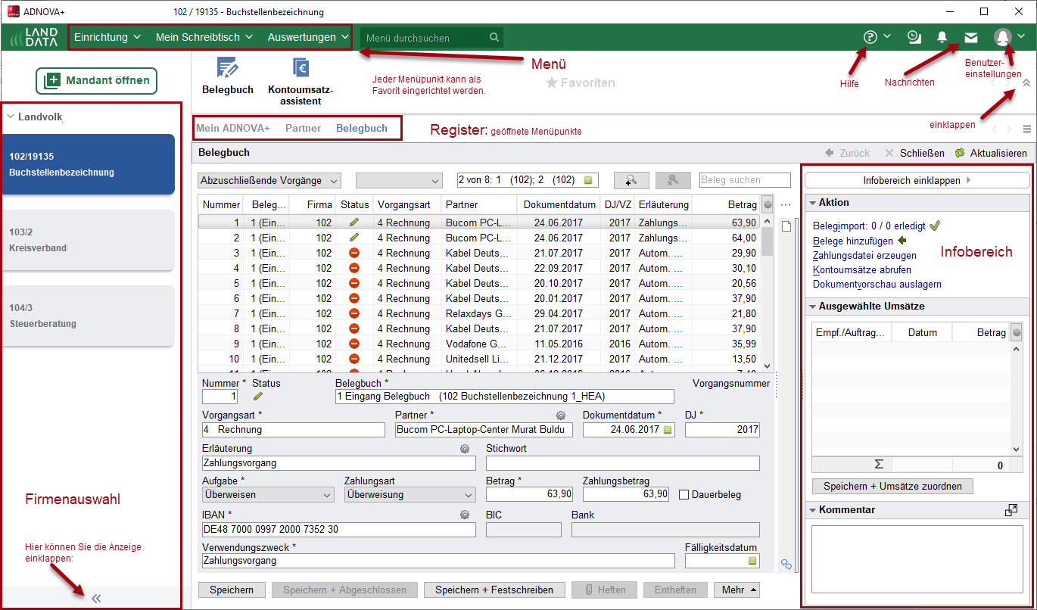
Task: Pop out the Kommentar panel
Action: (x=1011, y=510)
